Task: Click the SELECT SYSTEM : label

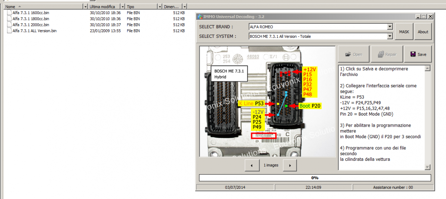Action: pyautogui.click(x=217, y=36)
